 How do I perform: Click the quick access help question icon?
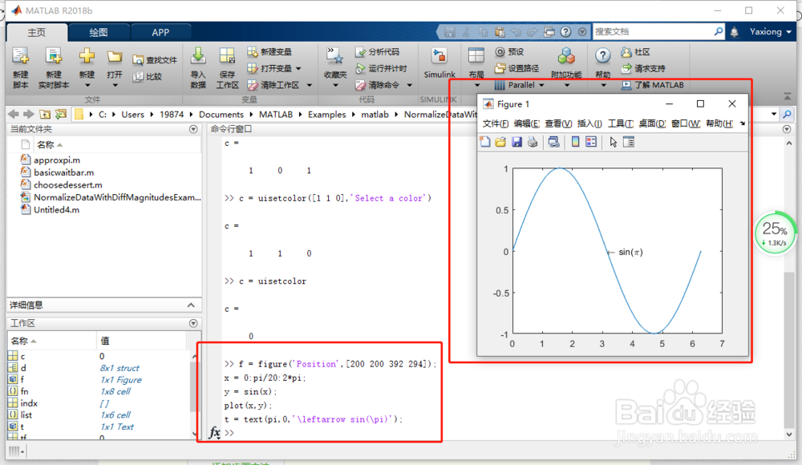tap(565, 32)
